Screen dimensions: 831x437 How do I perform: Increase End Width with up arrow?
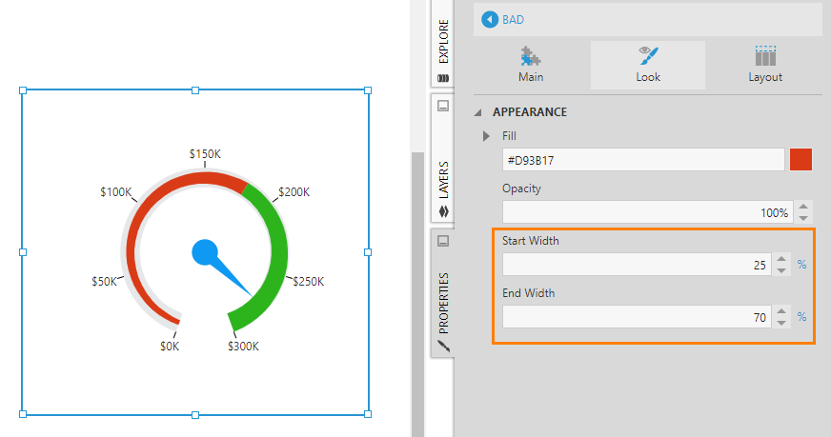tap(781, 311)
